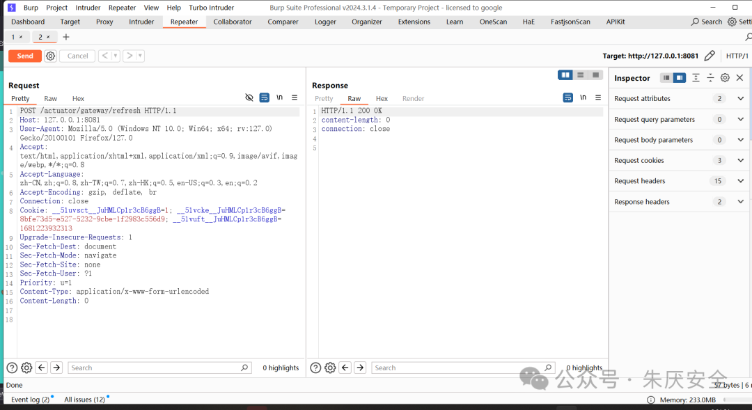The image size is (752, 410).
Task: Add a new Repeater tab
Action: pyautogui.click(x=66, y=37)
